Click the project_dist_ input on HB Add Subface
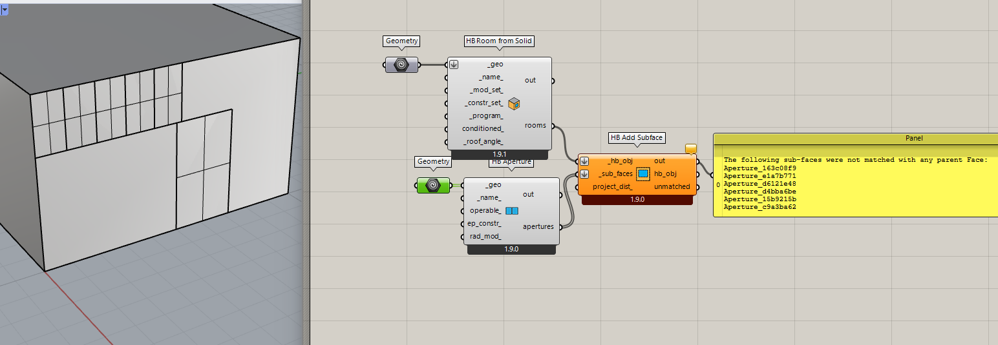 point(612,186)
